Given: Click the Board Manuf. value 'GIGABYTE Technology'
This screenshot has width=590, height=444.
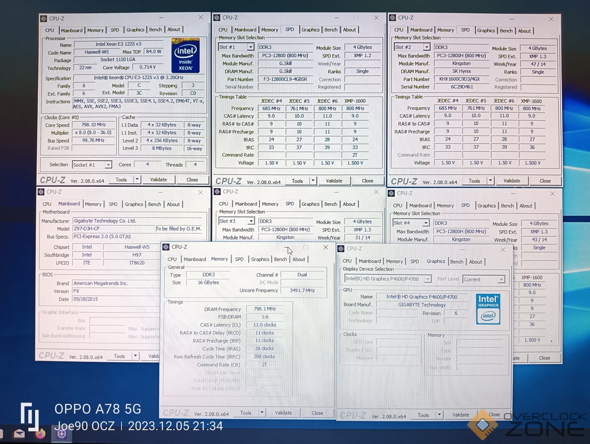Looking at the screenshot, I should click(x=422, y=305).
